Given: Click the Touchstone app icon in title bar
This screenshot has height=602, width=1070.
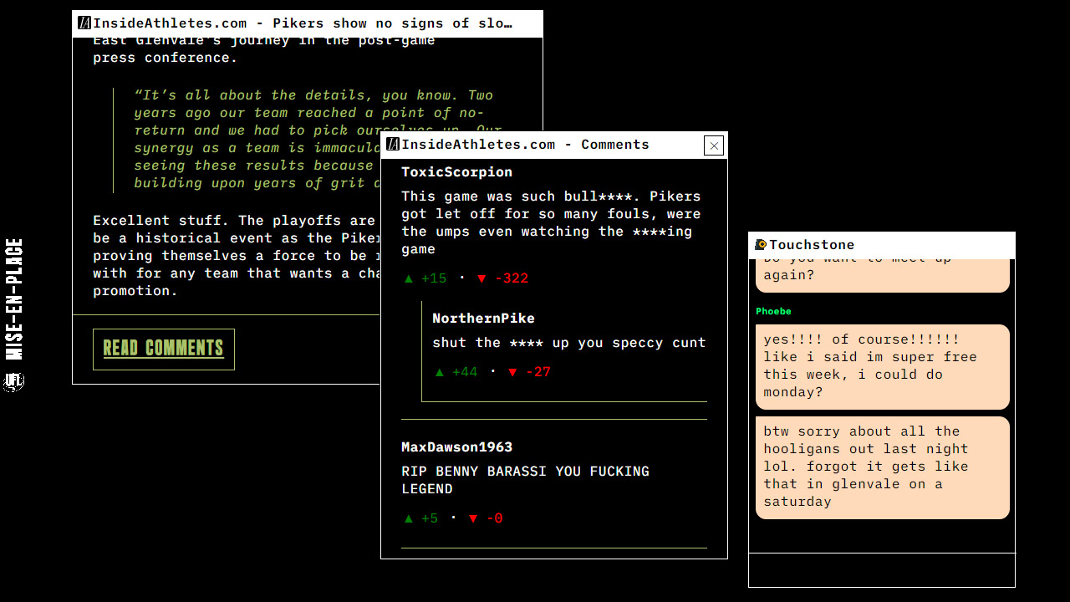Looking at the screenshot, I should pos(761,245).
